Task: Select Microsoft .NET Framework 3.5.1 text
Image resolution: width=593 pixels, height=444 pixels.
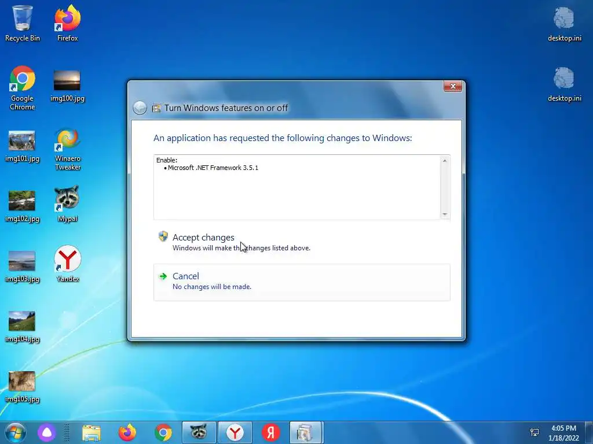Action: pos(213,168)
